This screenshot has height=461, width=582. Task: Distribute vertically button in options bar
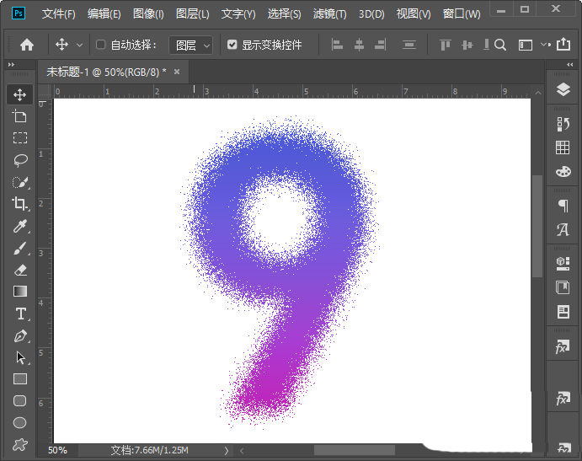[x=409, y=45]
